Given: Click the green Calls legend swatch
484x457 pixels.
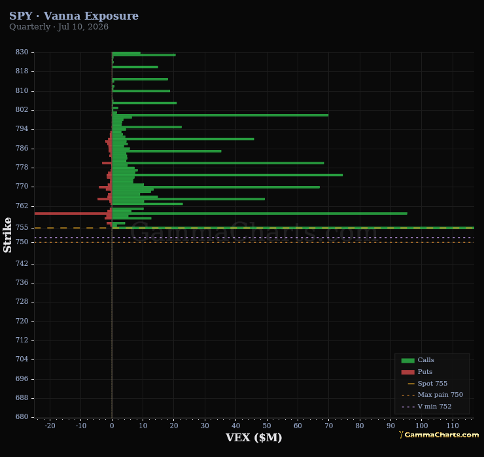Looking at the screenshot, I should [x=407, y=360].
